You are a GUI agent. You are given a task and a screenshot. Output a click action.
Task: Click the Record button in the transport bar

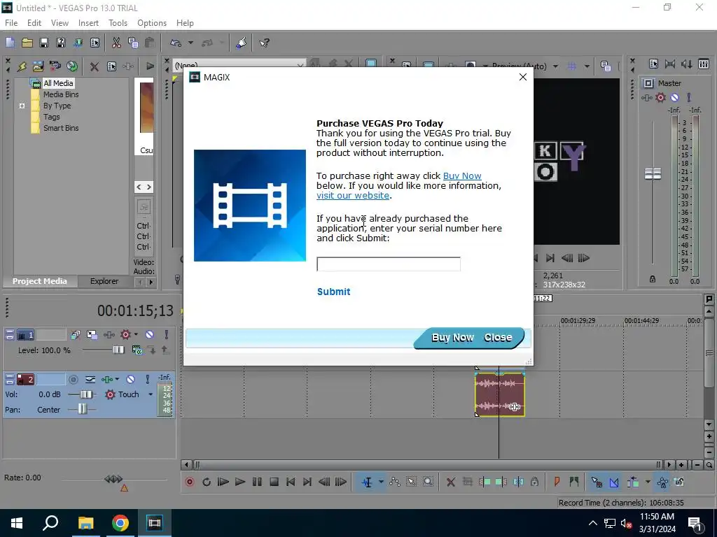189,482
